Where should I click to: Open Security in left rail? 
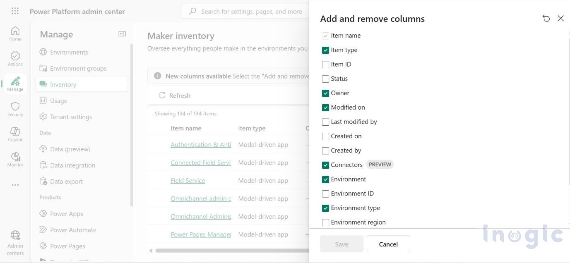[15, 109]
